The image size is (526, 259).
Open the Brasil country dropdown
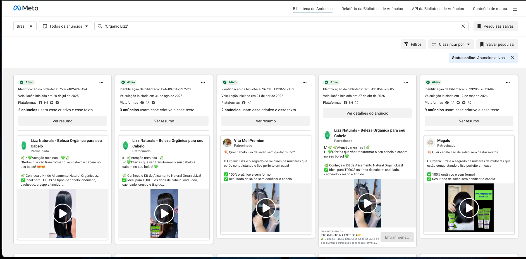25,26
